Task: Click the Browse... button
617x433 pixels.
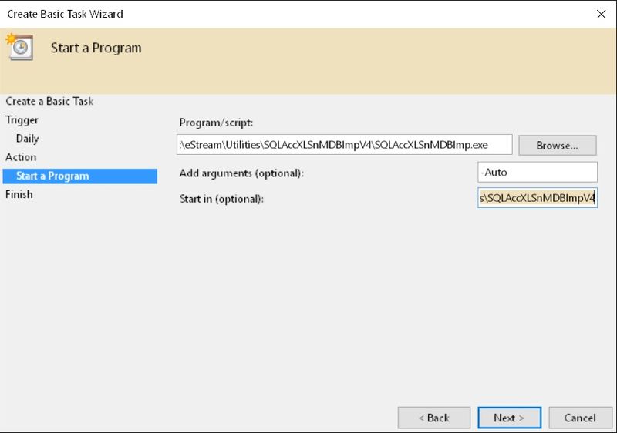Action: click(558, 145)
